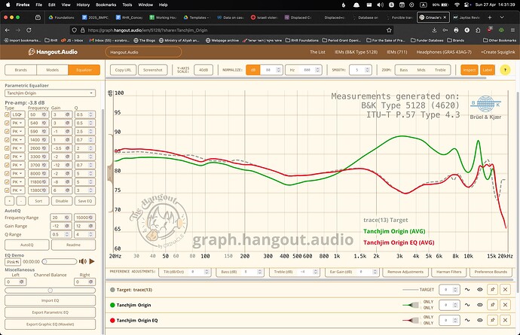Add a new EQ filter band
Screen dimensions: 520x335
(x=9, y=201)
